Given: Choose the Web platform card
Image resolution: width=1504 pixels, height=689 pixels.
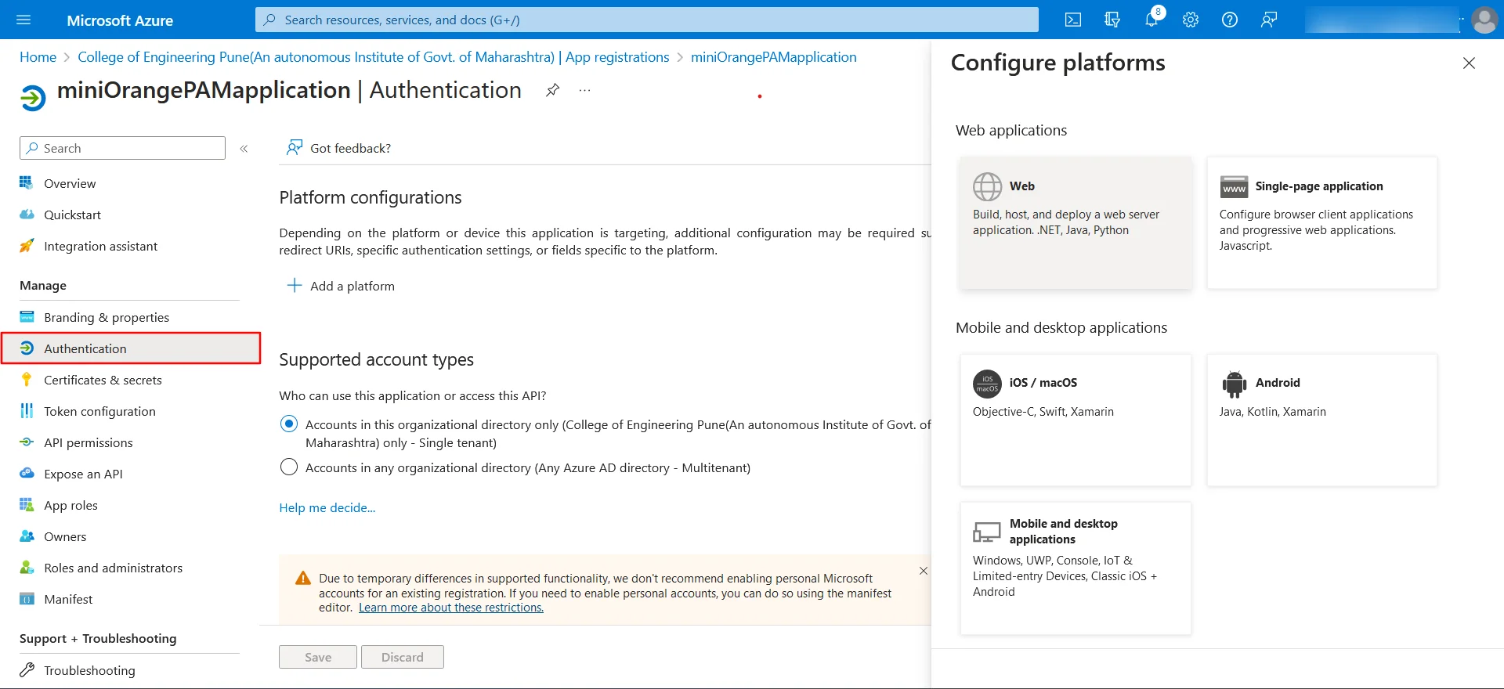Looking at the screenshot, I should click(1076, 223).
